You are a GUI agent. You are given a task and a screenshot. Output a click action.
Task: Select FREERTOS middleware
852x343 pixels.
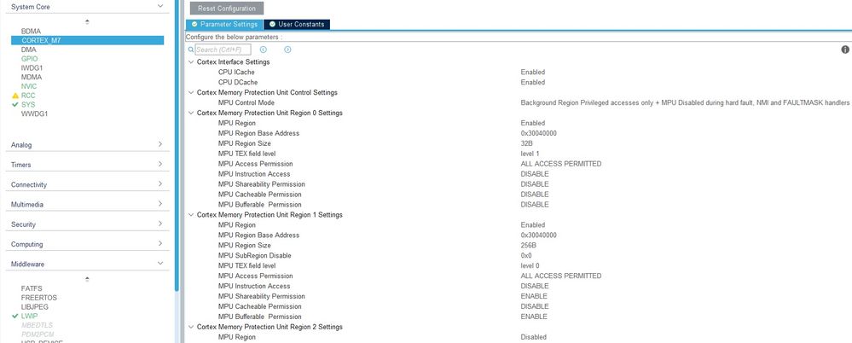point(38,297)
